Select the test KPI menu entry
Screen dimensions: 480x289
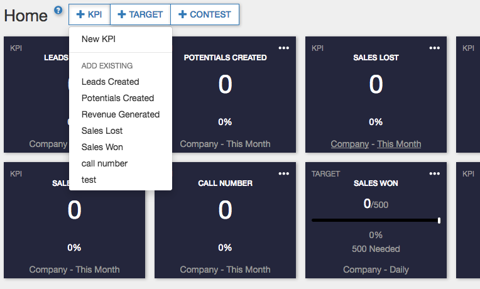tap(89, 180)
